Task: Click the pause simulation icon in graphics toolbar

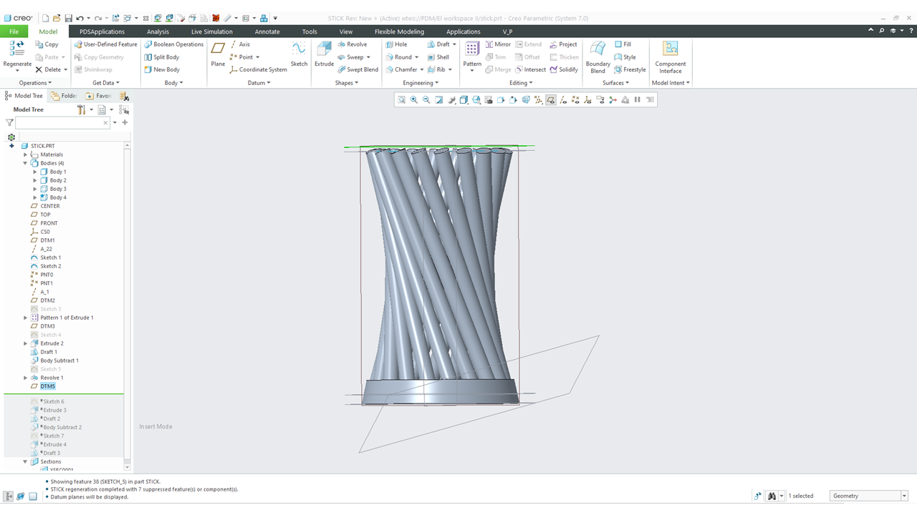Action: (637, 100)
